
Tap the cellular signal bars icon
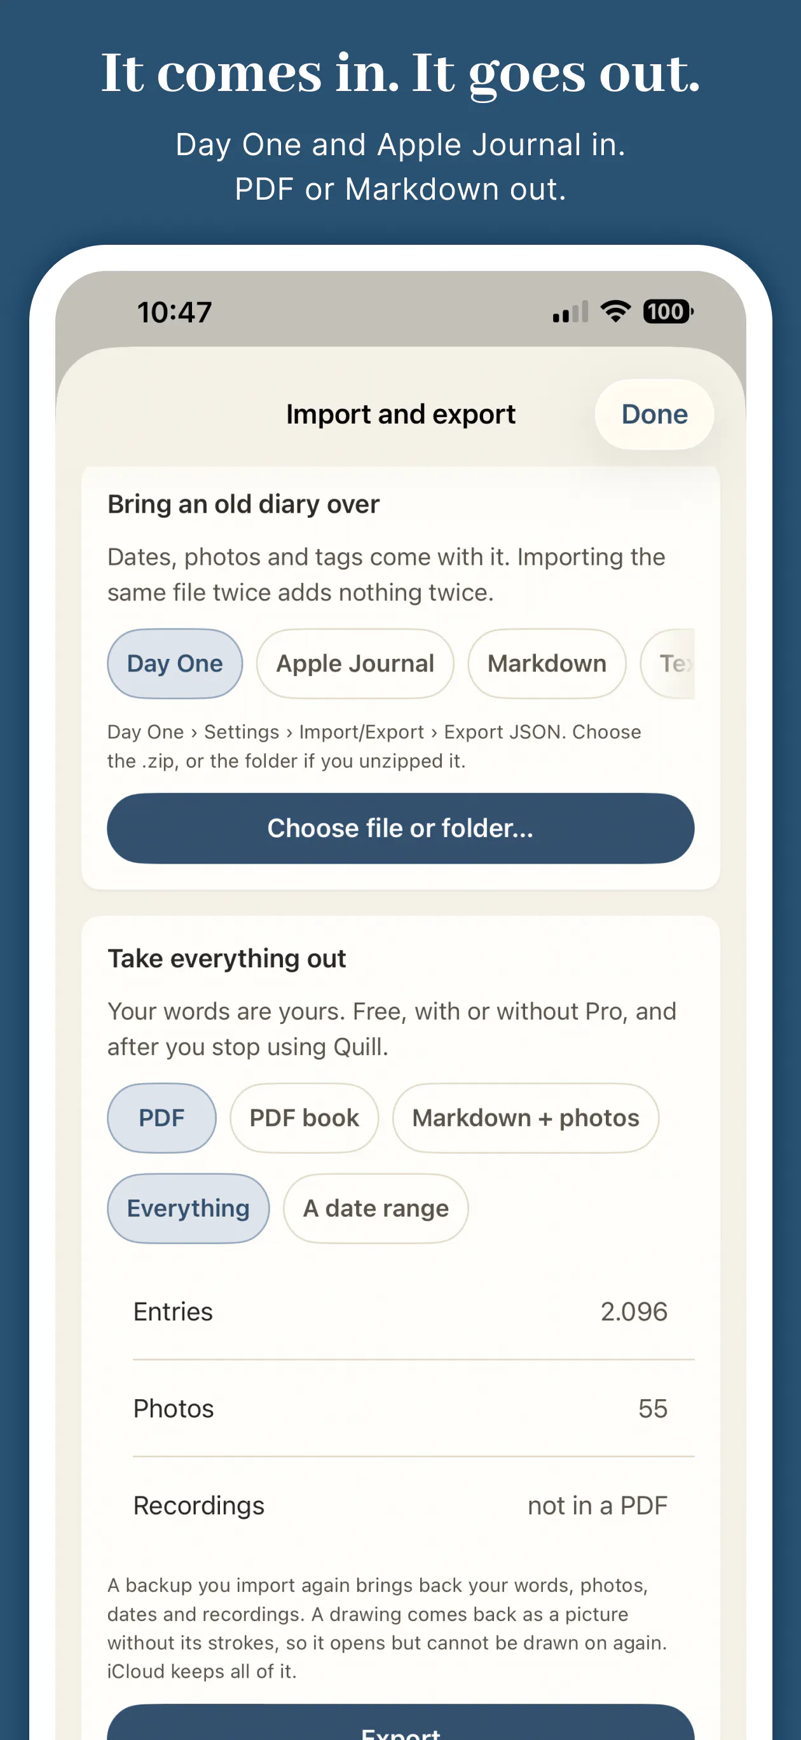coord(571,312)
